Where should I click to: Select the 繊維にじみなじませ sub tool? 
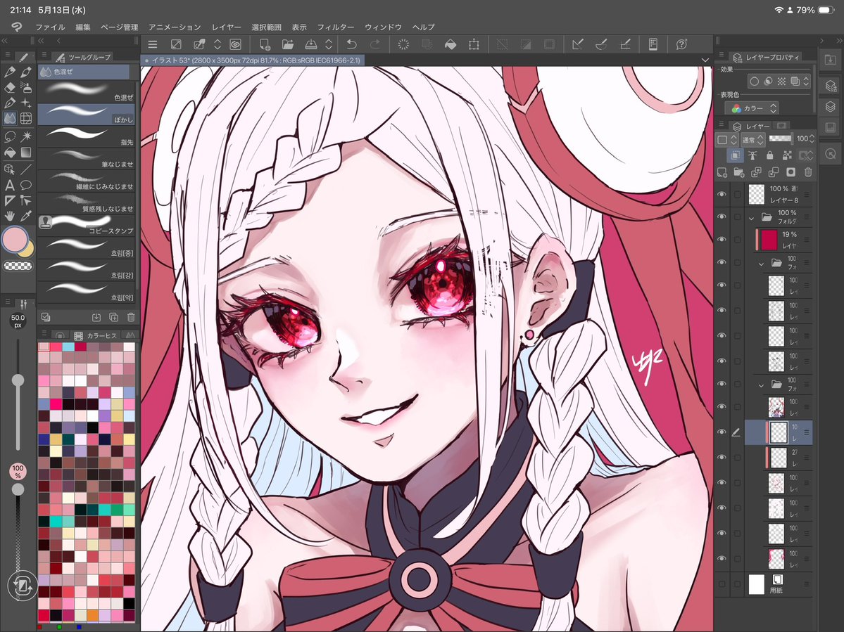coord(86,181)
